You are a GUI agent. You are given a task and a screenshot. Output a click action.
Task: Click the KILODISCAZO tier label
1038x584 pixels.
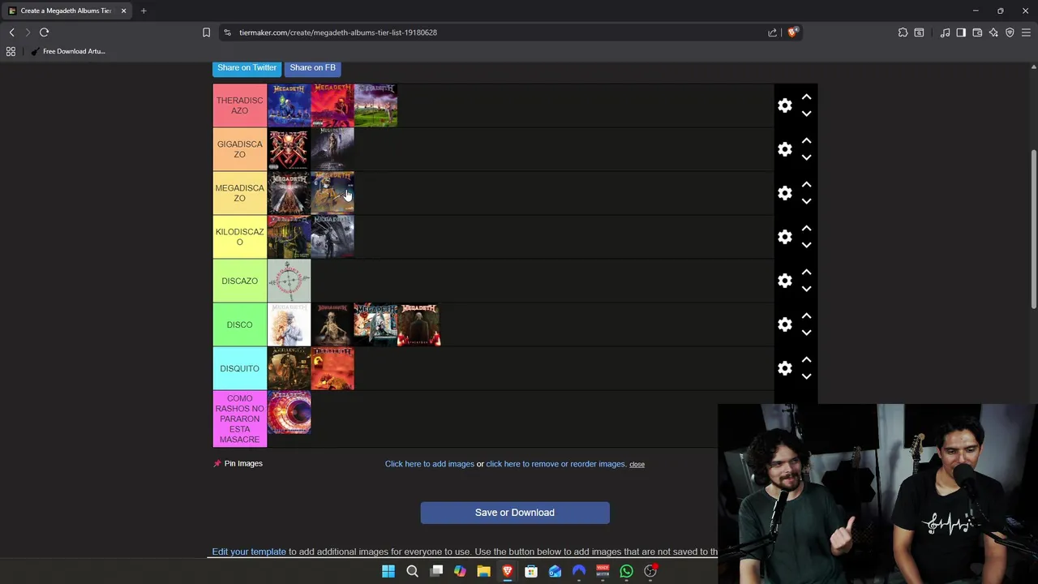pyautogui.click(x=240, y=237)
